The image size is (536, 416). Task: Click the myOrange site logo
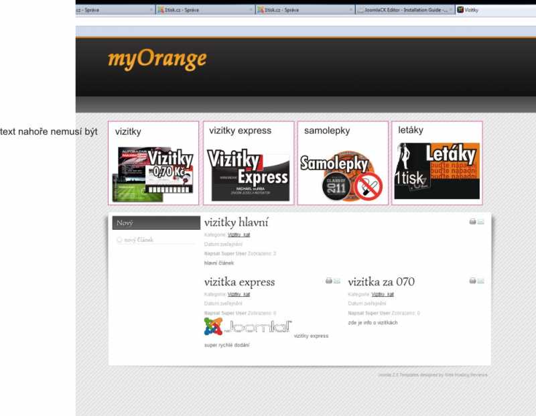pyautogui.click(x=157, y=59)
